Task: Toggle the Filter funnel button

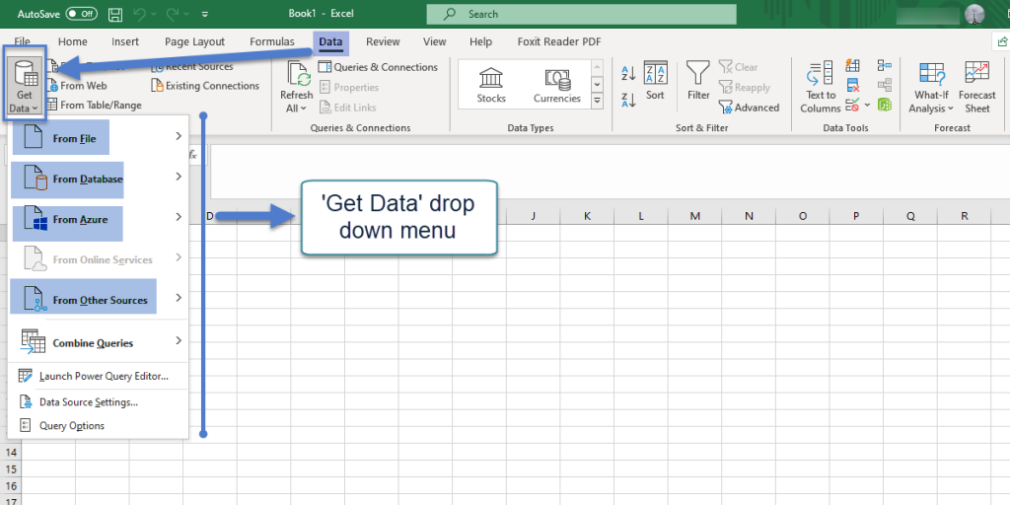Action: (698, 81)
